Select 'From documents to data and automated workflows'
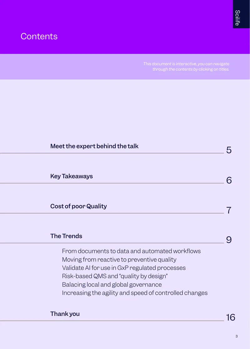Screen dimensions: 250x349 [131, 251]
